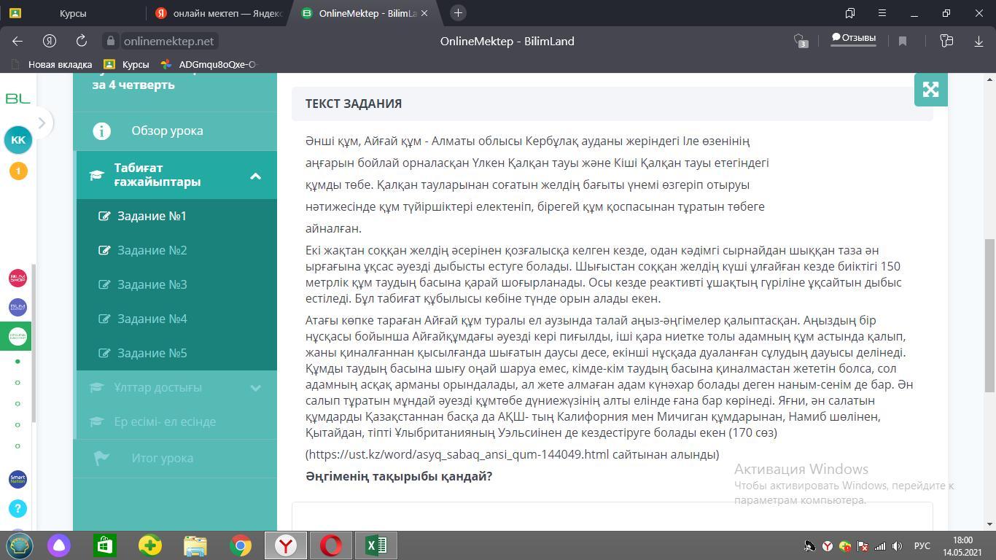This screenshot has width=996, height=560.
Task: Go back with the browser back arrow
Action: (x=17, y=41)
